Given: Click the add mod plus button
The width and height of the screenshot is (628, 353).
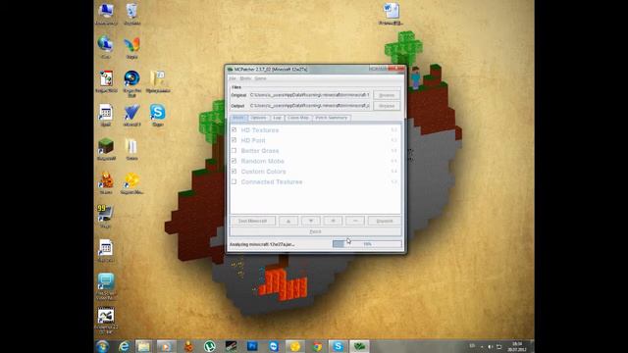Looking at the screenshot, I should click(334, 221).
